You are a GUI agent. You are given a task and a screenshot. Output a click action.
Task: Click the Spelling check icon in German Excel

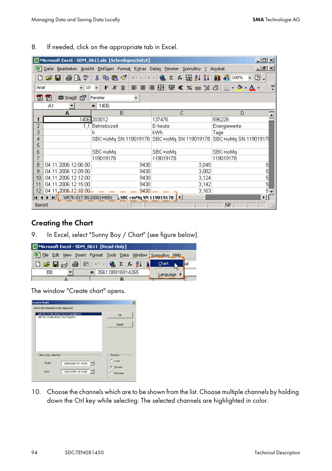coord(86,78)
